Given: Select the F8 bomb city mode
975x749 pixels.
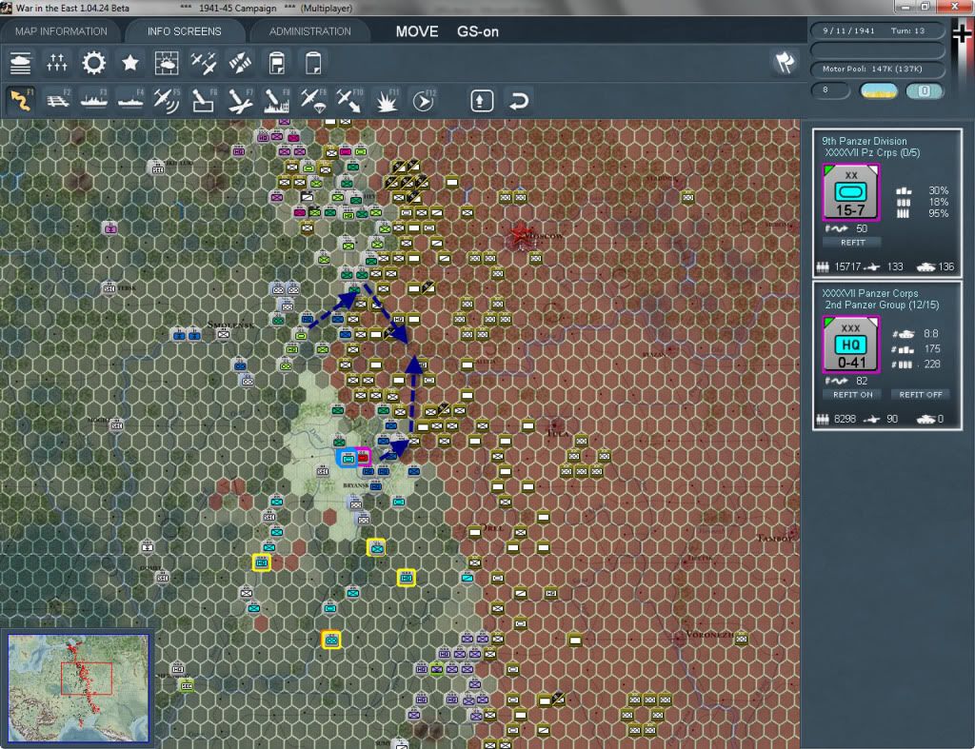Looking at the screenshot, I should 277,100.
